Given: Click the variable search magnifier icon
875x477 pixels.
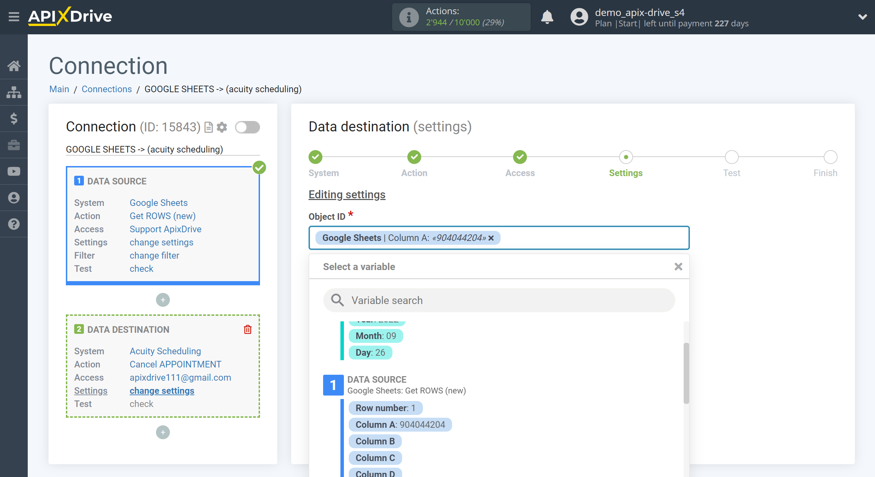Looking at the screenshot, I should point(337,300).
